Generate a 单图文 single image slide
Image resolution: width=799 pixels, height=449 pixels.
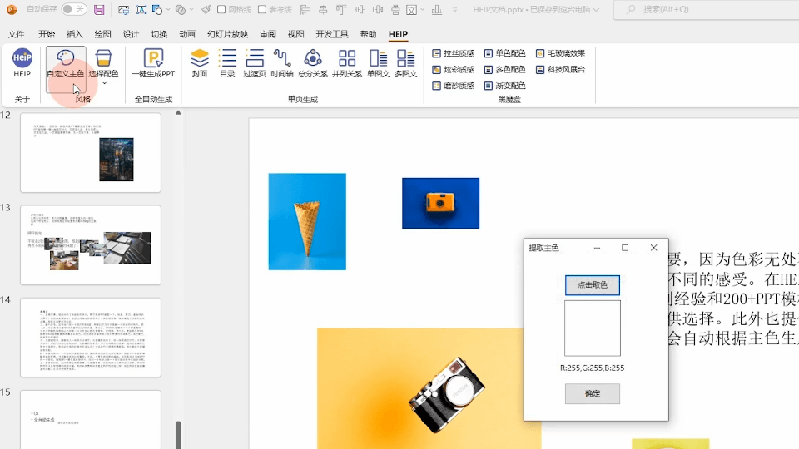[x=378, y=64]
